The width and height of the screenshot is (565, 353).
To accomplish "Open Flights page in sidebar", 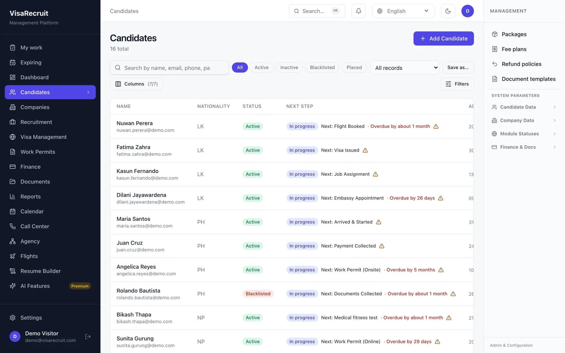I will (x=50, y=256).
